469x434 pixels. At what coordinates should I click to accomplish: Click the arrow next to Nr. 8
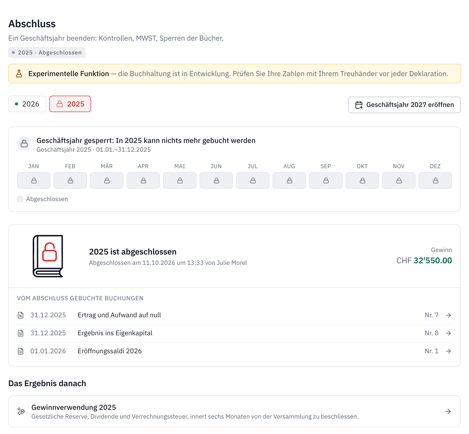[448, 333]
